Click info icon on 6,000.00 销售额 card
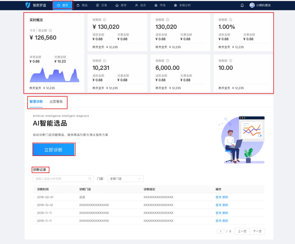This screenshot has height=244, width=295. [x=168, y=61]
